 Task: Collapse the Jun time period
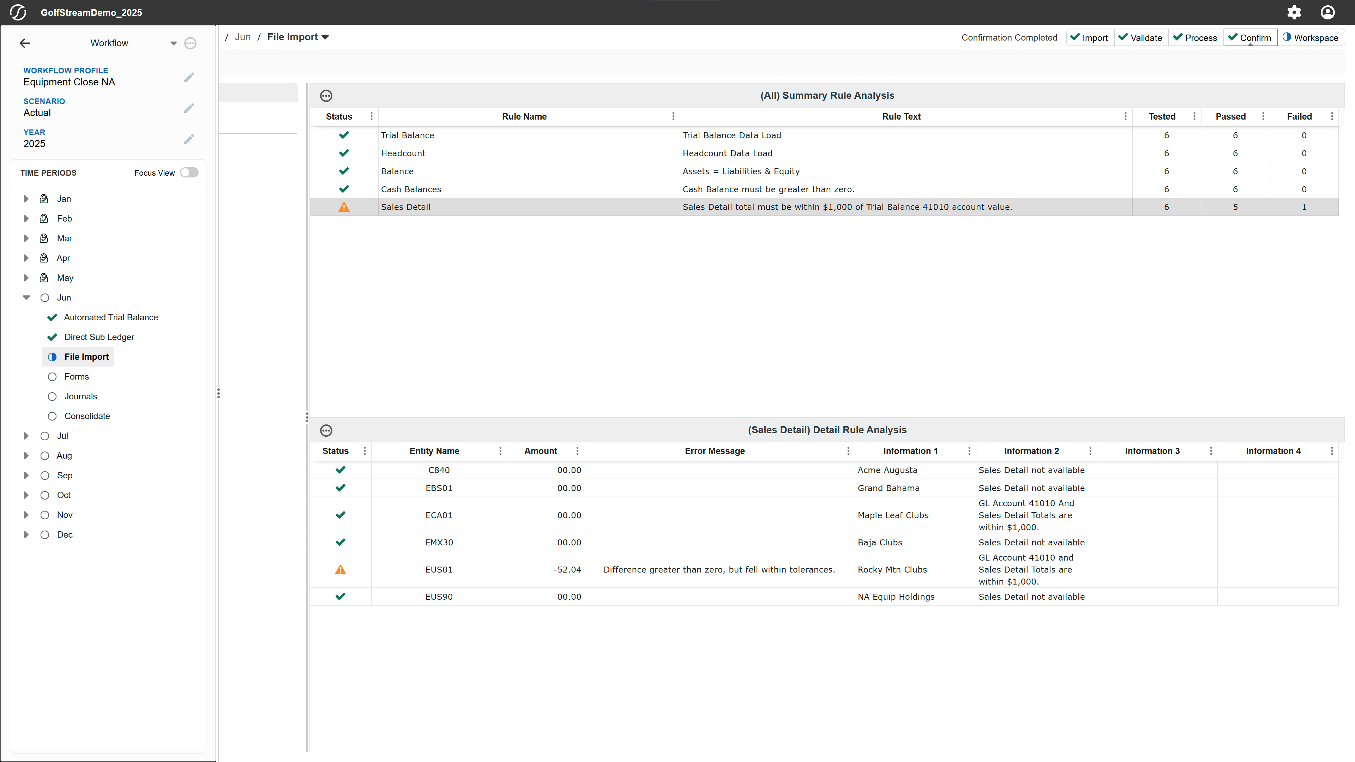(26, 298)
